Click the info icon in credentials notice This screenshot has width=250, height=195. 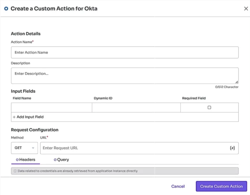coord(15,171)
